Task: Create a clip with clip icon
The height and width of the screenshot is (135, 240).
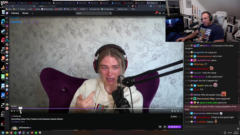Action: [175, 111]
